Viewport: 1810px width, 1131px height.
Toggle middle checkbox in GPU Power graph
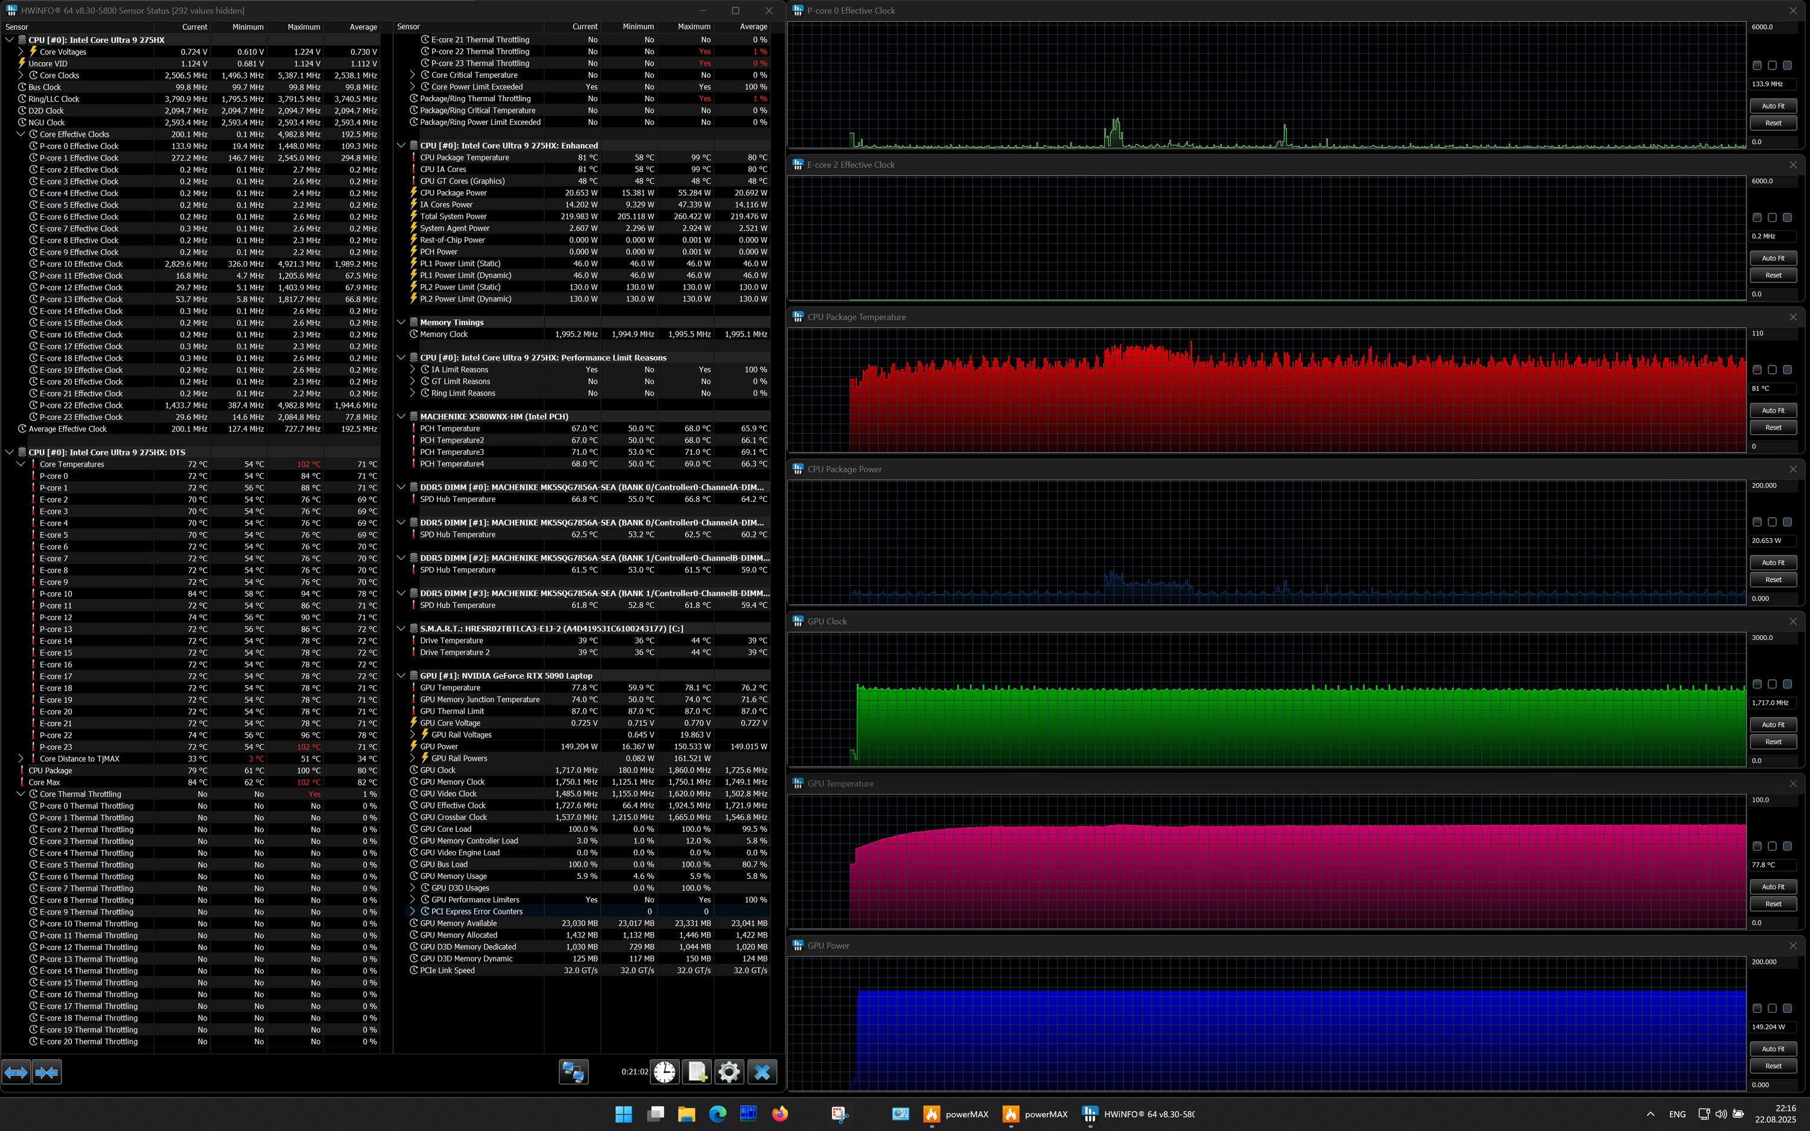point(1772,1009)
